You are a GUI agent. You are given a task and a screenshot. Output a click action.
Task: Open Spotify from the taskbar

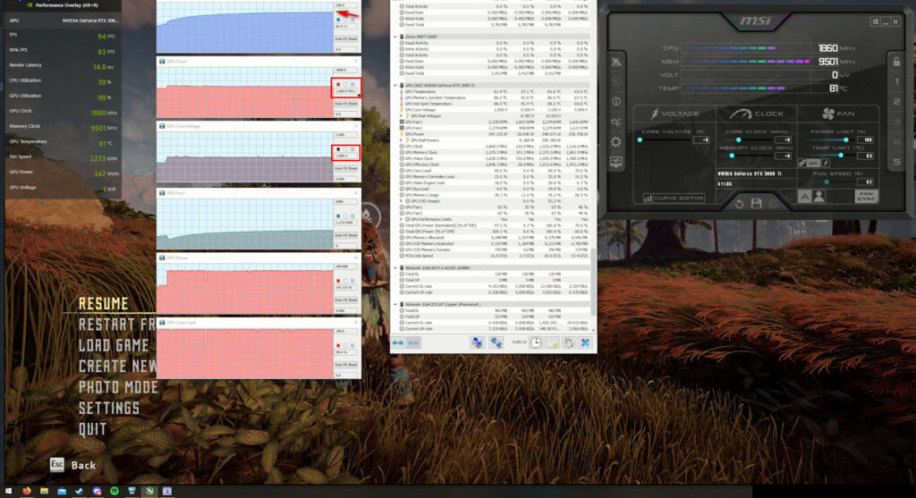click(114, 491)
